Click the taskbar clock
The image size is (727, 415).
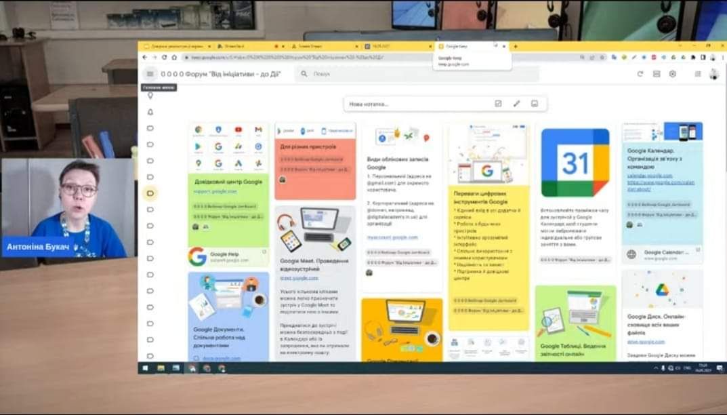coord(703,368)
